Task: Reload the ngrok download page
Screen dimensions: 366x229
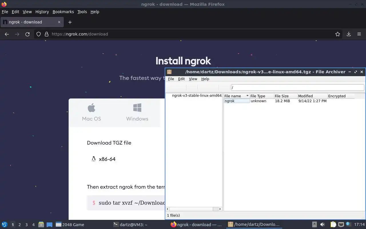Action: tap(27, 34)
